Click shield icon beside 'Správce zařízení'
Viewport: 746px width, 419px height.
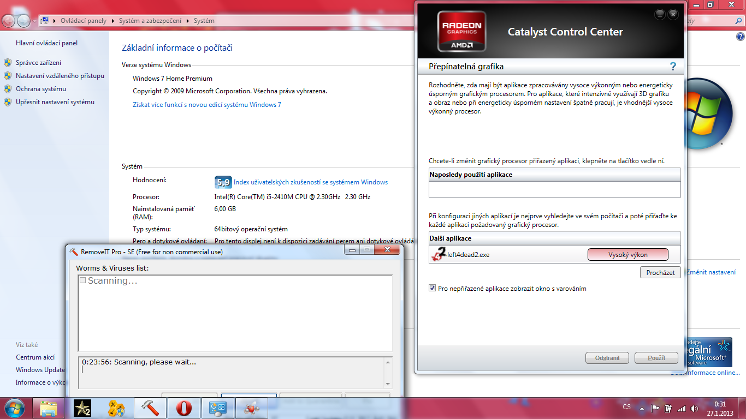(x=8, y=63)
